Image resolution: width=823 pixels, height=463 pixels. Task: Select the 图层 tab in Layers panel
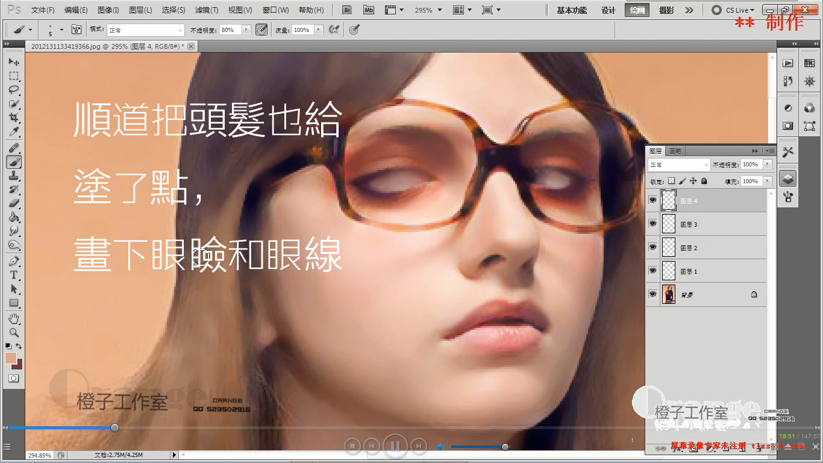(x=656, y=151)
